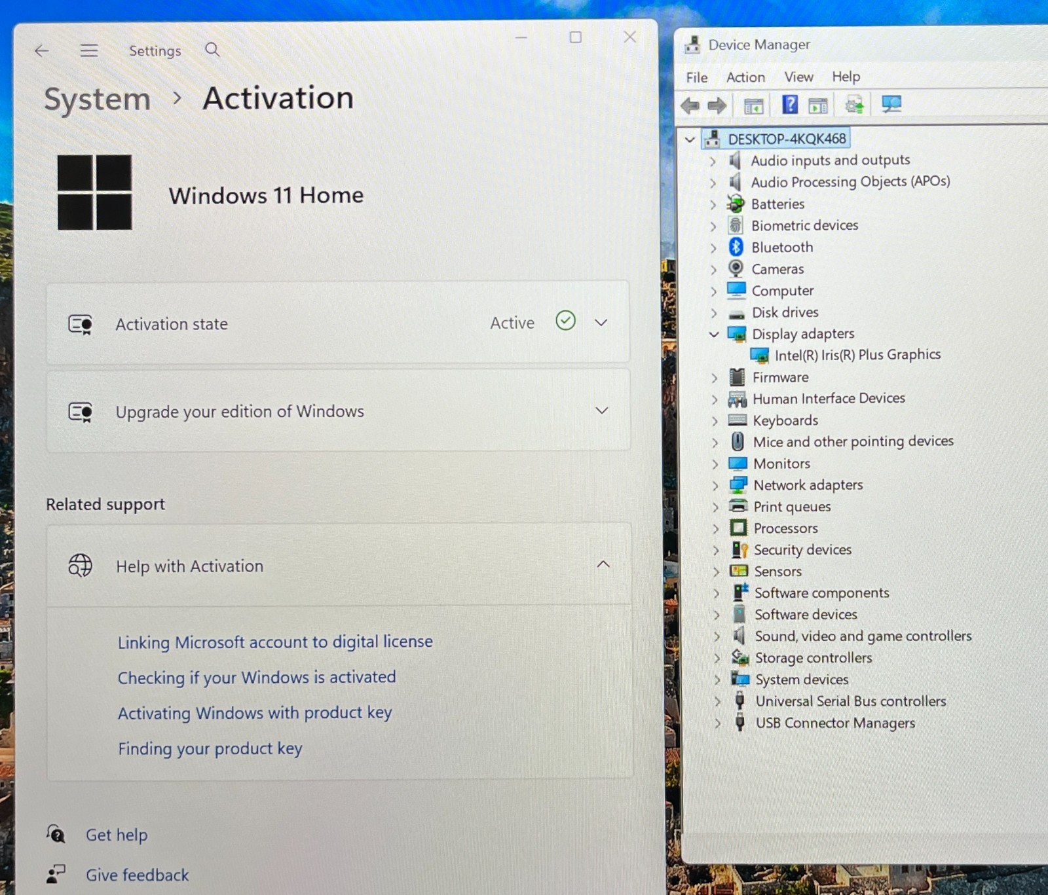Click the Scan for hardware changes monitor icon
This screenshot has width=1048, height=895.
click(x=891, y=104)
